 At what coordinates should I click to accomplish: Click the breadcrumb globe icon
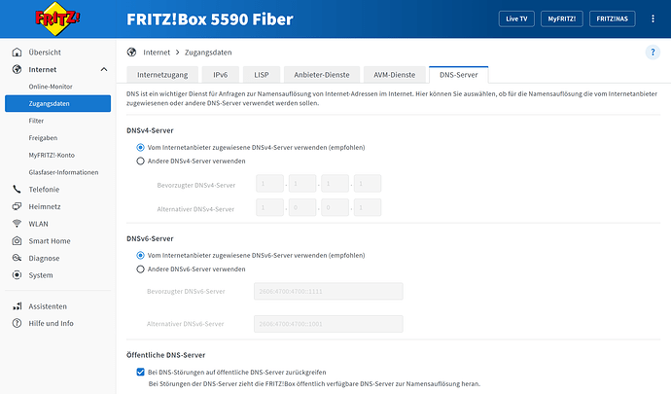[x=132, y=53]
